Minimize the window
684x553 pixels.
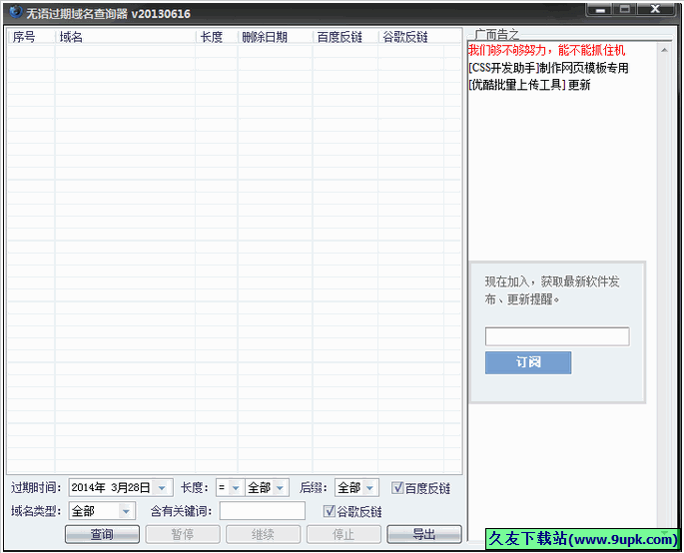point(601,9)
